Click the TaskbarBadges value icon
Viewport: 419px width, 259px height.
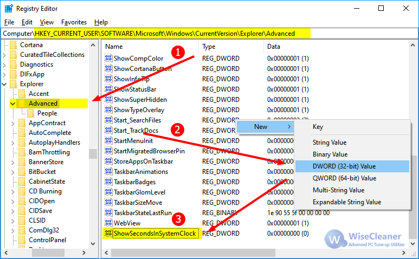pos(108,182)
